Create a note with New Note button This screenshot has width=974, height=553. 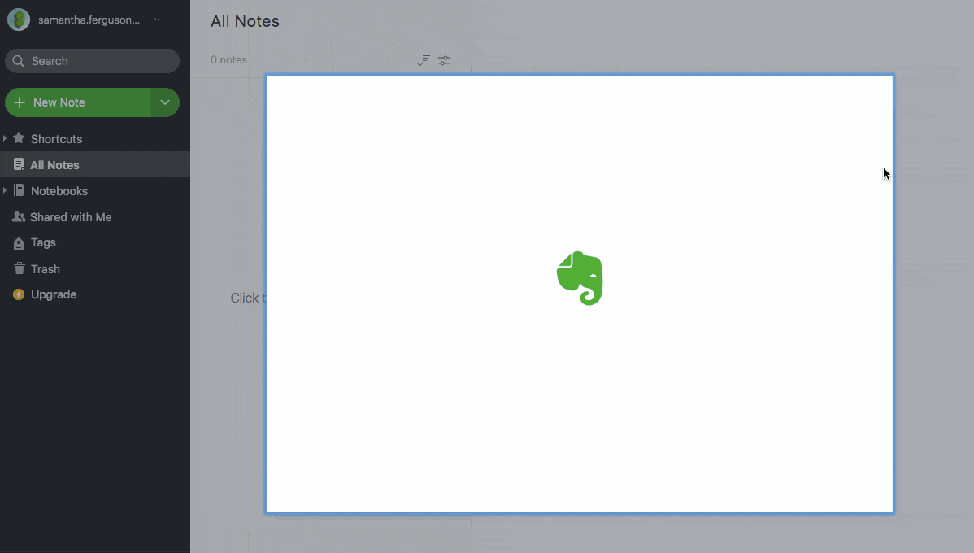(77, 102)
